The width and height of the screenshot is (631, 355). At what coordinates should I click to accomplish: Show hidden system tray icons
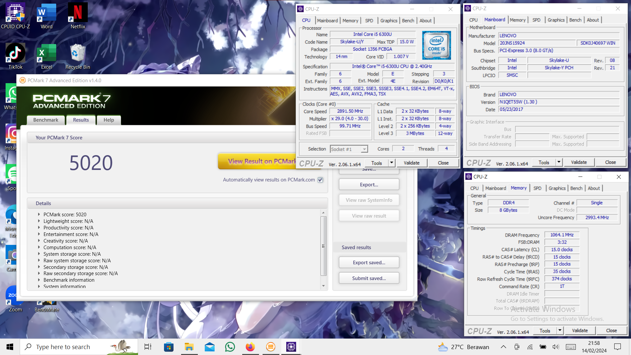[x=503, y=347]
